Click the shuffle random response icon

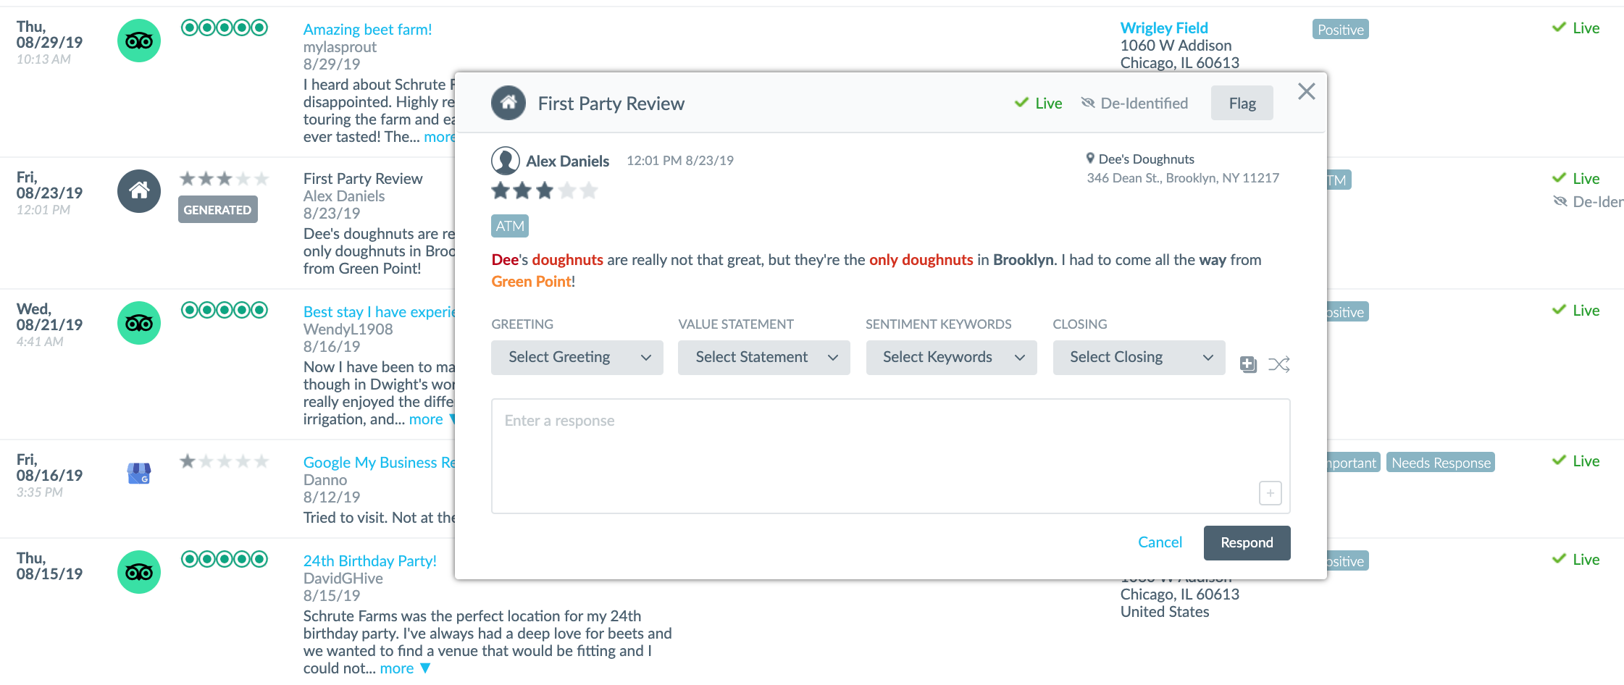coord(1279,364)
